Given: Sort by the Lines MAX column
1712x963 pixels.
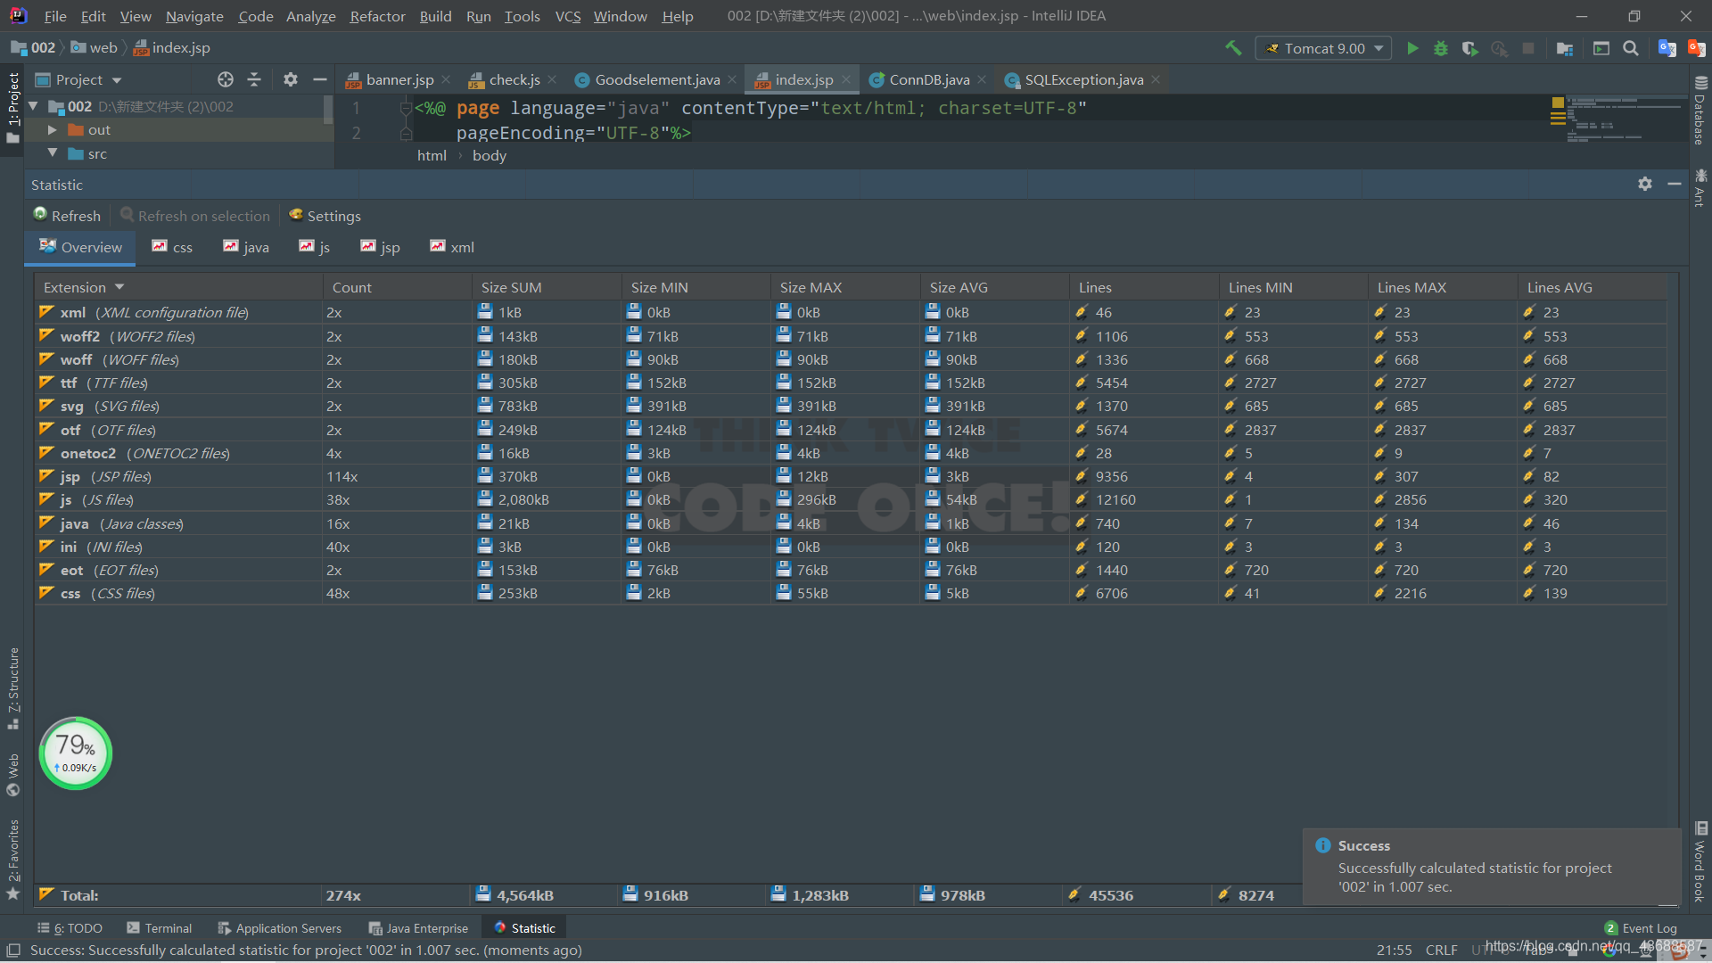Looking at the screenshot, I should tap(1443, 287).
